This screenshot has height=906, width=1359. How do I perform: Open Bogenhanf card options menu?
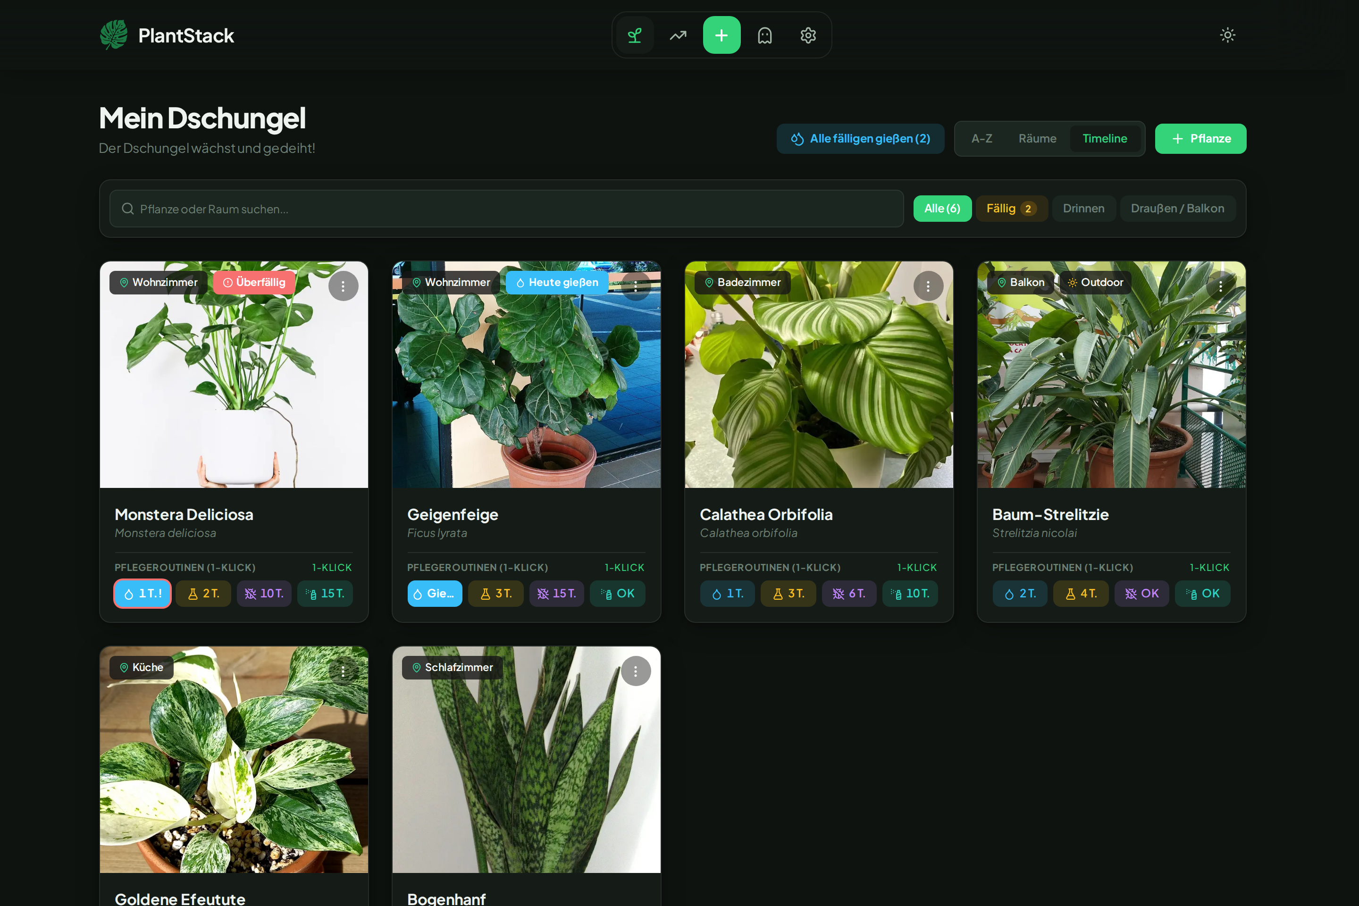(x=636, y=671)
